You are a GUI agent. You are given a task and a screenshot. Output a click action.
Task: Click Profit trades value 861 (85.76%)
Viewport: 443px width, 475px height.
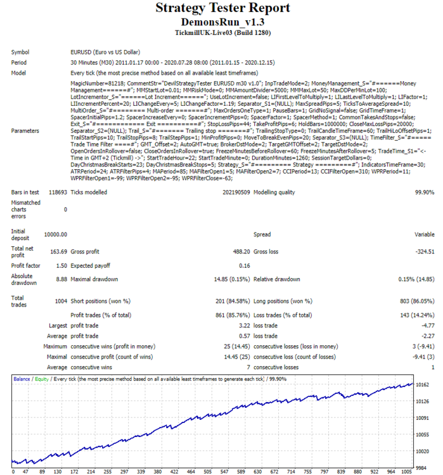233,315
